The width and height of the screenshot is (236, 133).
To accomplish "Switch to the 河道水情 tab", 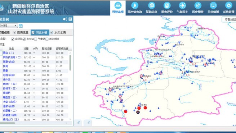I will pos(40,33).
